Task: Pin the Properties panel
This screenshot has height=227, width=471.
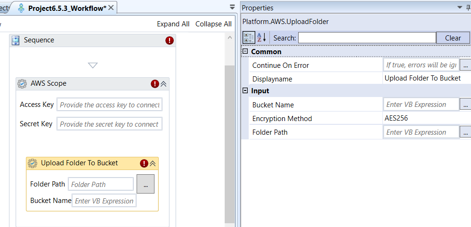Action: (468, 8)
